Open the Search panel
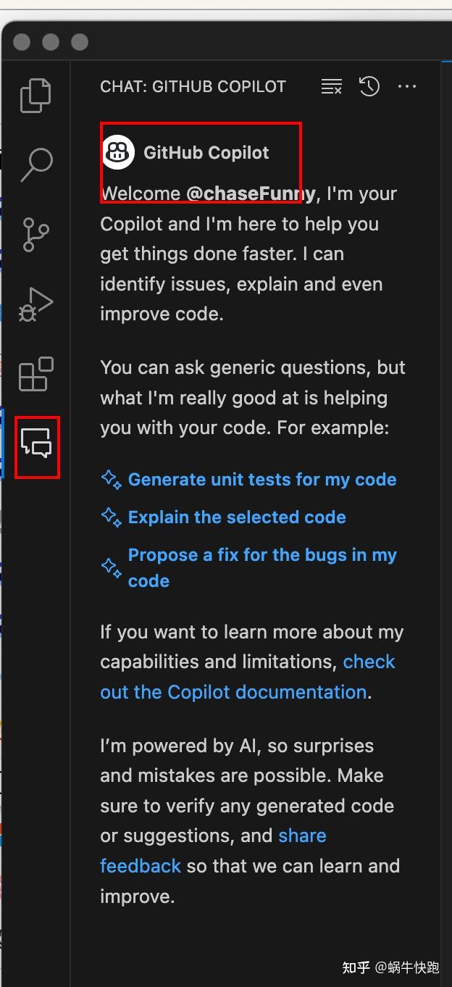 point(35,164)
